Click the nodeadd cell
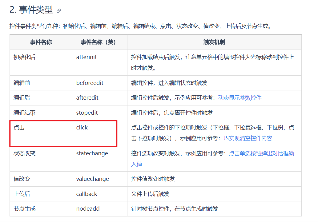Image resolution: width=318 pixels, height=222 pixels. point(100,209)
